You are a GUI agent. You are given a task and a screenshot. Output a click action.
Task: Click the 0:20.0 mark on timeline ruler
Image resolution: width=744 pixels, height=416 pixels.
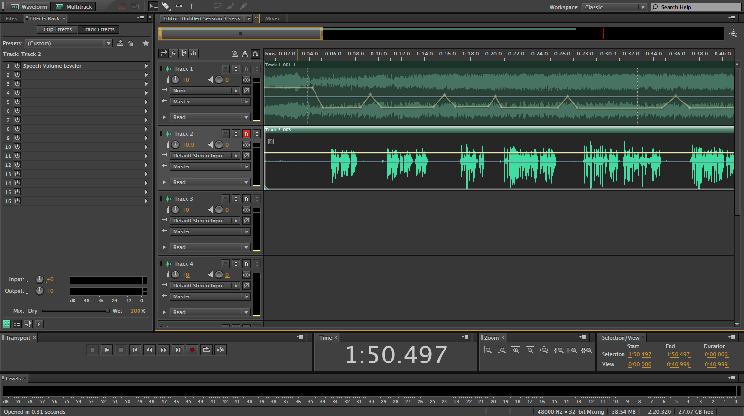493,54
